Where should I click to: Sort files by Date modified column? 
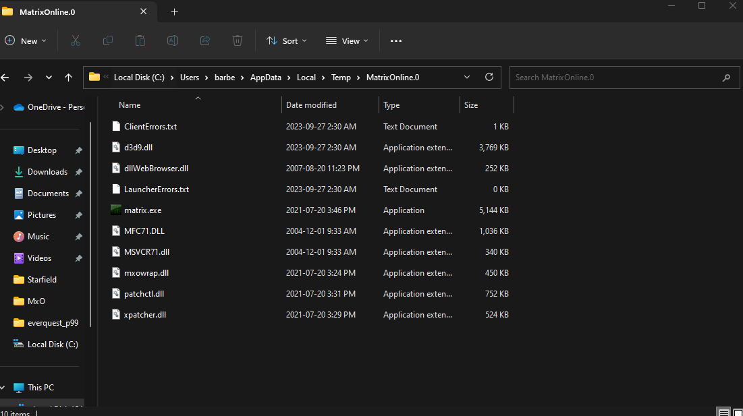coord(311,105)
